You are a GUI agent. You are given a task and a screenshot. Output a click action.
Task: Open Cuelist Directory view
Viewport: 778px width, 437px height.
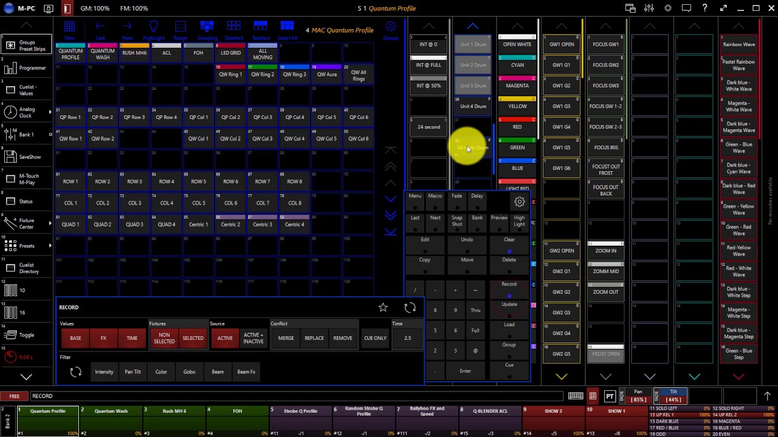[26, 268]
